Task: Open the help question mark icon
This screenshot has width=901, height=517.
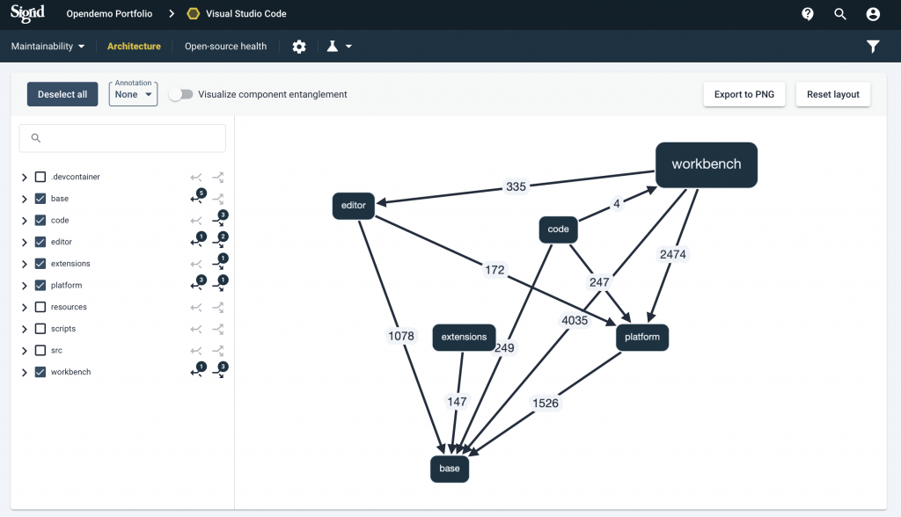Action: (x=808, y=14)
